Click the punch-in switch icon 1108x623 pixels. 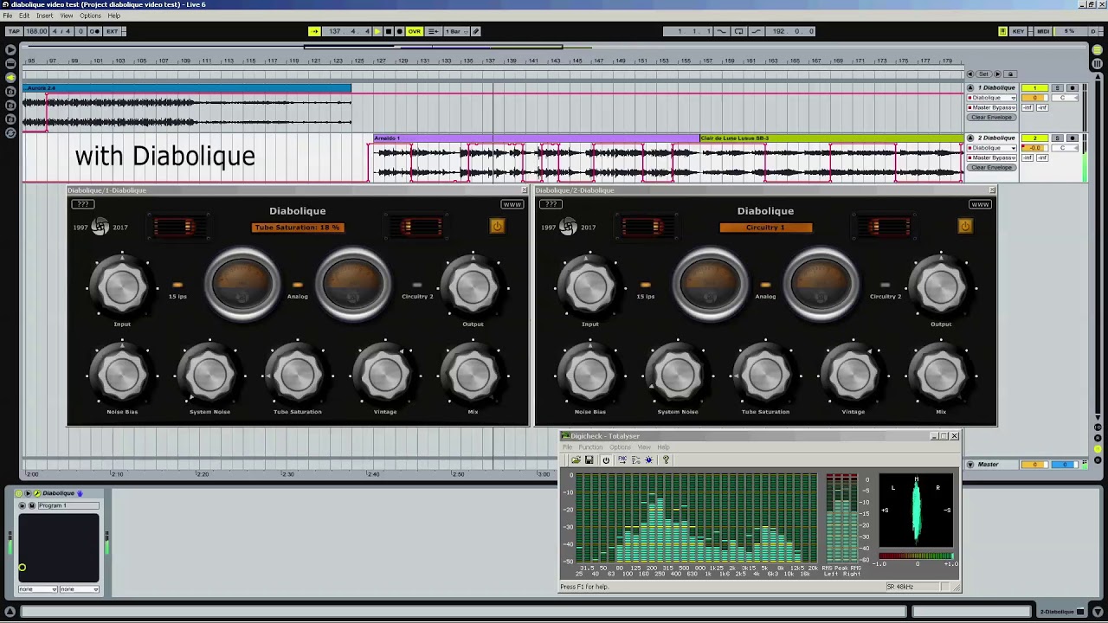pyautogui.click(x=722, y=31)
